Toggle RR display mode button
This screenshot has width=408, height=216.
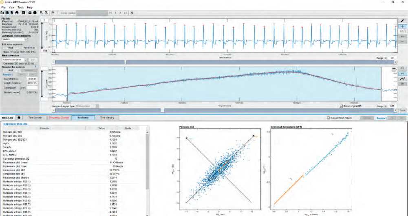[402, 69]
